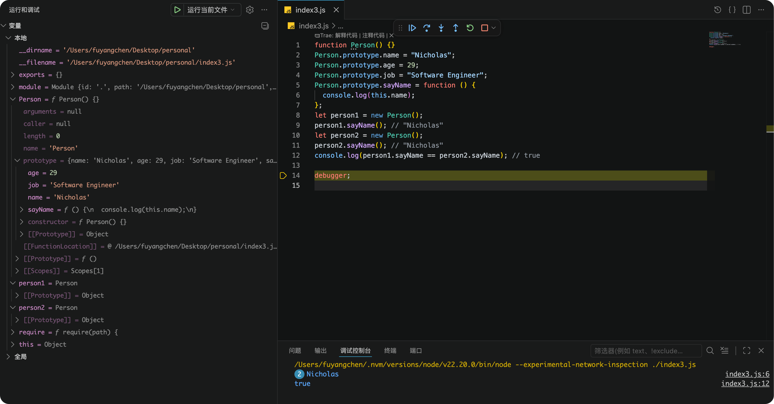774x404 pixels.
Task: Clear the debug console output
Action: pos(724,351)
